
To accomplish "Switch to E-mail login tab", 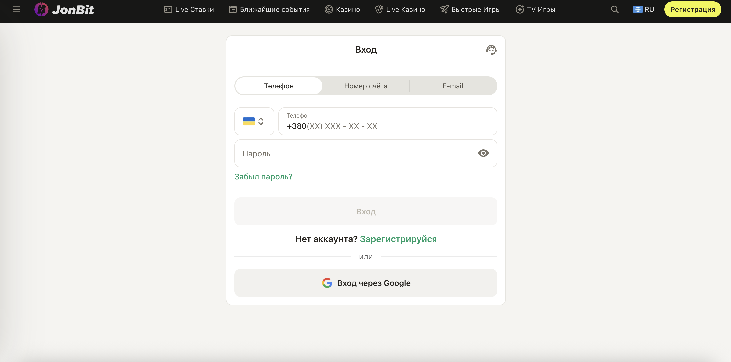I will click(x=452, y=86).
